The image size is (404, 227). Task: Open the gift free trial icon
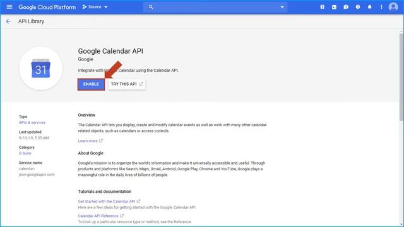(323, 7)
